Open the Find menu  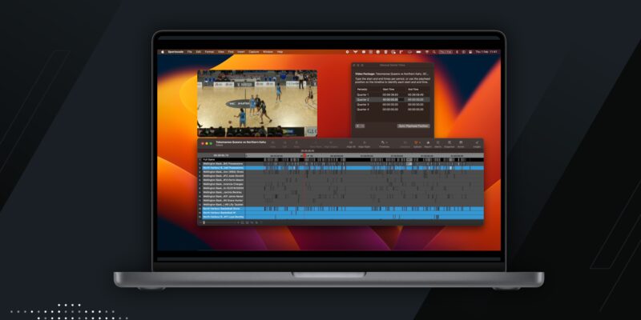pos(231,52)
